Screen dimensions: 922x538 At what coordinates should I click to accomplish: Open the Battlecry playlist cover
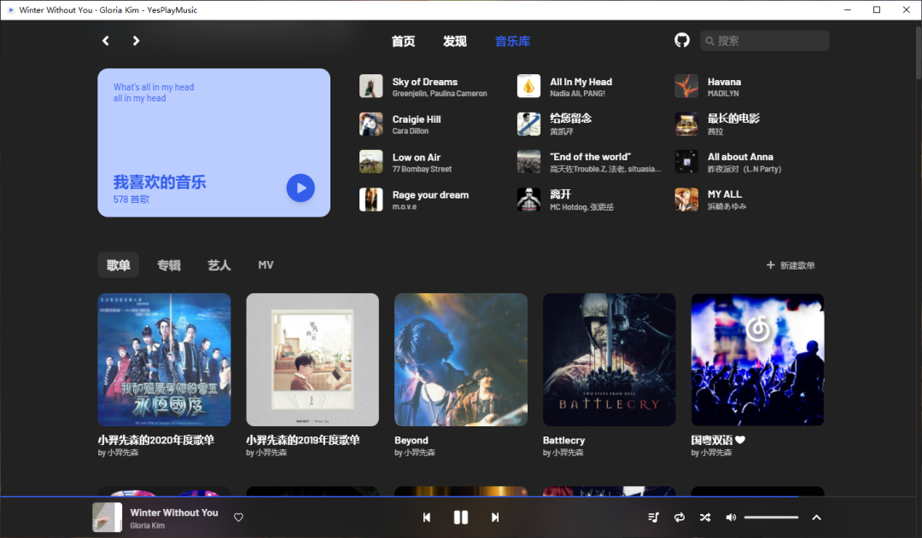pos(610,360)
